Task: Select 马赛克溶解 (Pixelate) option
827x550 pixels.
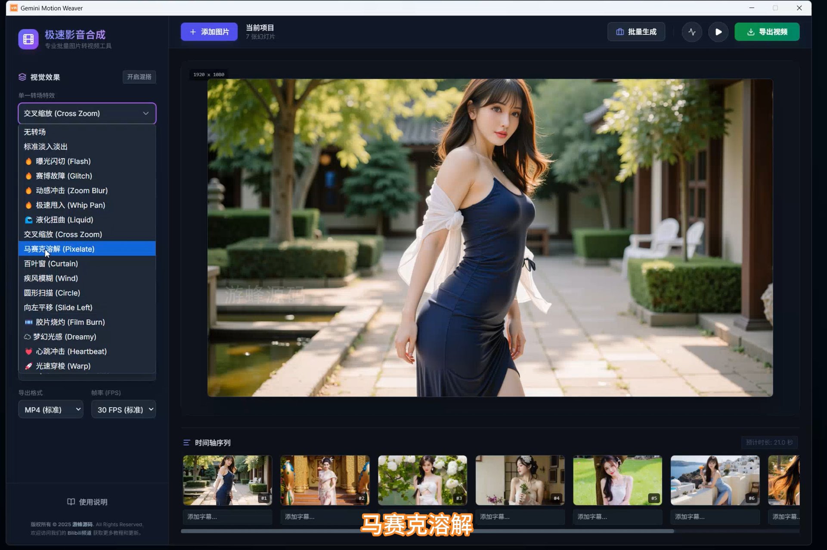Action: (87, 249)
